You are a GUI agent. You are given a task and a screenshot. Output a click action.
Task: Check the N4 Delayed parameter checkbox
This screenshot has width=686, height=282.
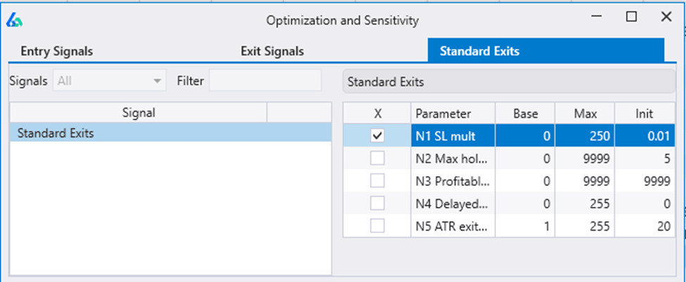[x=377, y=203]
